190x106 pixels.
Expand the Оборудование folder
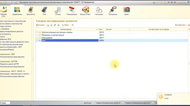click(37, 38)
